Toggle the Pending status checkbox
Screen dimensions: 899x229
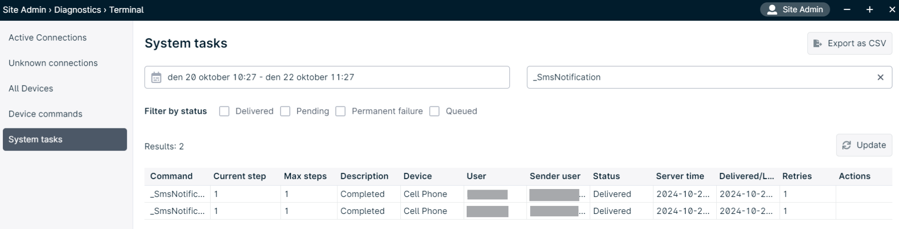(x=285, y=111)
